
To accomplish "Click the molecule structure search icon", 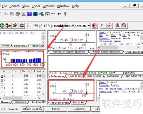I will 8,26.
